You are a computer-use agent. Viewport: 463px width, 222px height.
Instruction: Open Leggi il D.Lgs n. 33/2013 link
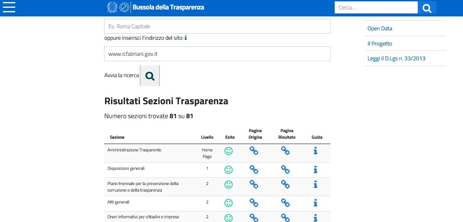click(x=396, y=58)
